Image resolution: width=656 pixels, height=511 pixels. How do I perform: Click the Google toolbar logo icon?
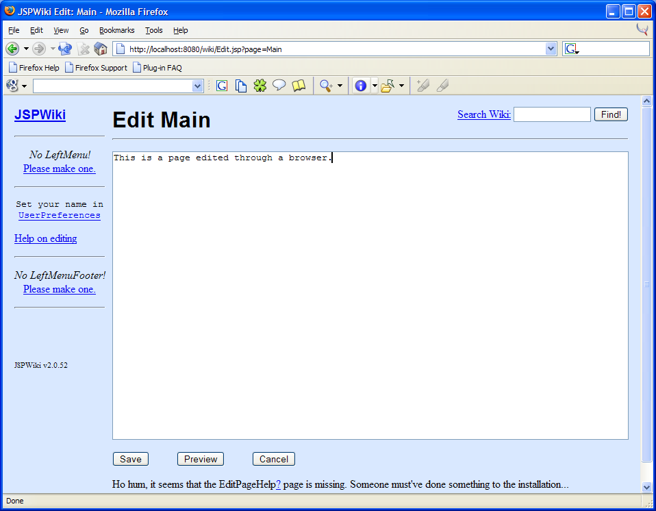pyautogui.click(x=12, y=86)
